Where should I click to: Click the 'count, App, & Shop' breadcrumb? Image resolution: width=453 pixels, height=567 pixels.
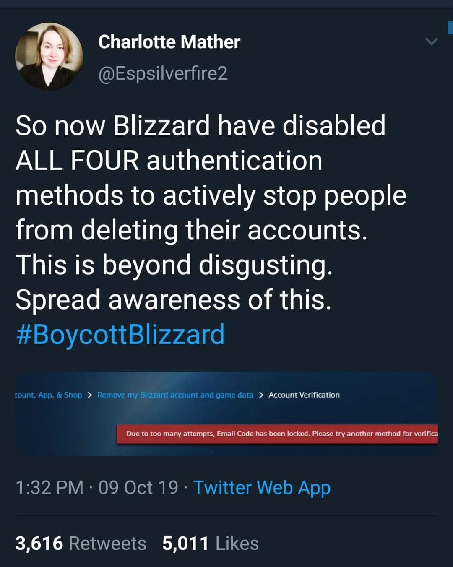(x=48, y=395)
